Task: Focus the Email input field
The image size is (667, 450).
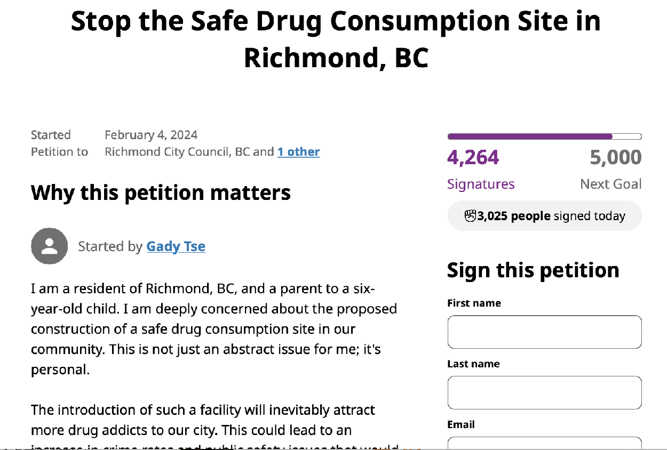Action: tap(544, 443)
